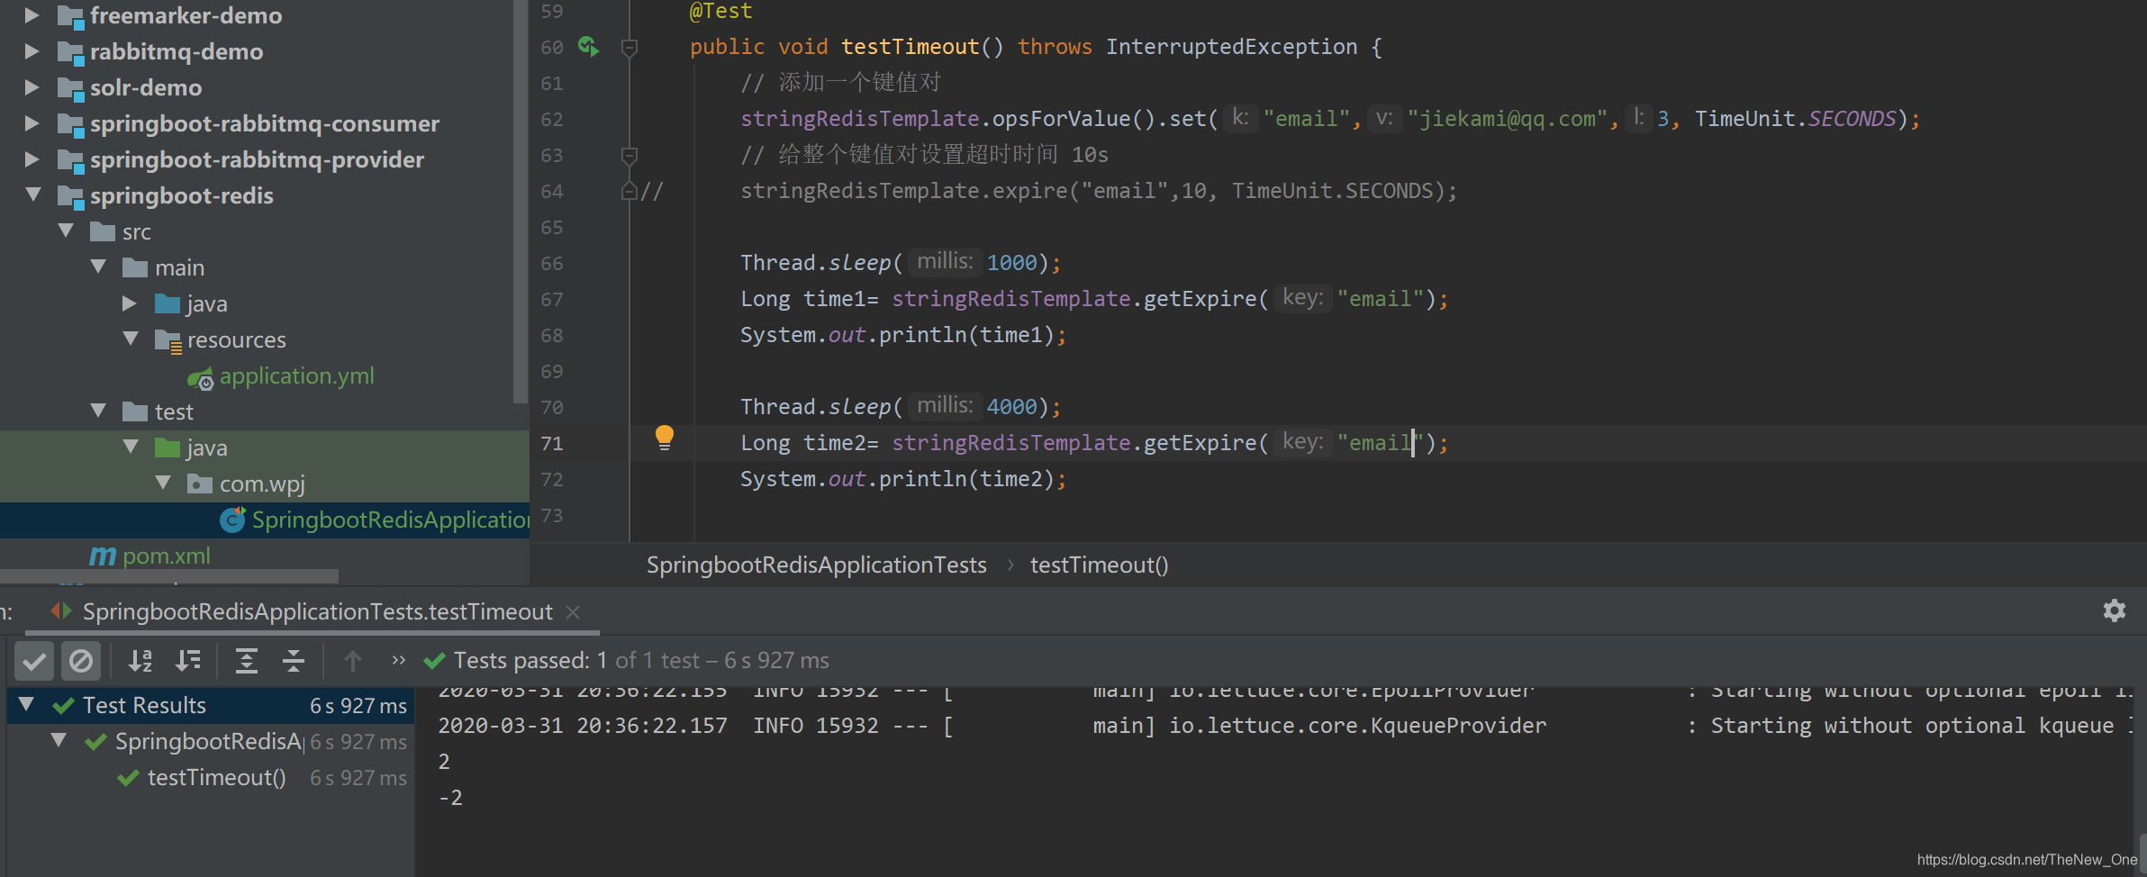Go to previous failed test arrow
Viewport: 2147px width, 877px height.
(x=353, y=662)
